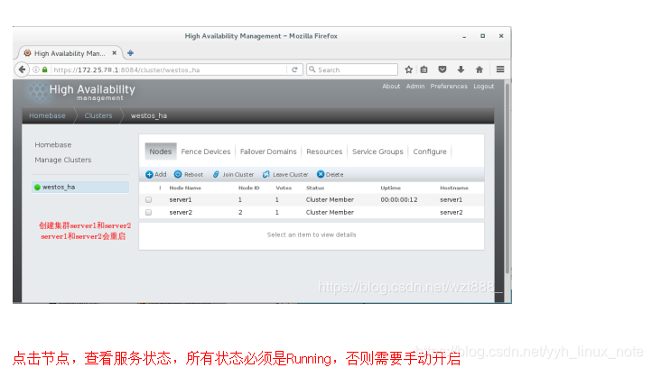Image resolution: width=652 pixels, height=368 pixels.
Task: Click Reboot node toolbar button
Action: (189, 174)
